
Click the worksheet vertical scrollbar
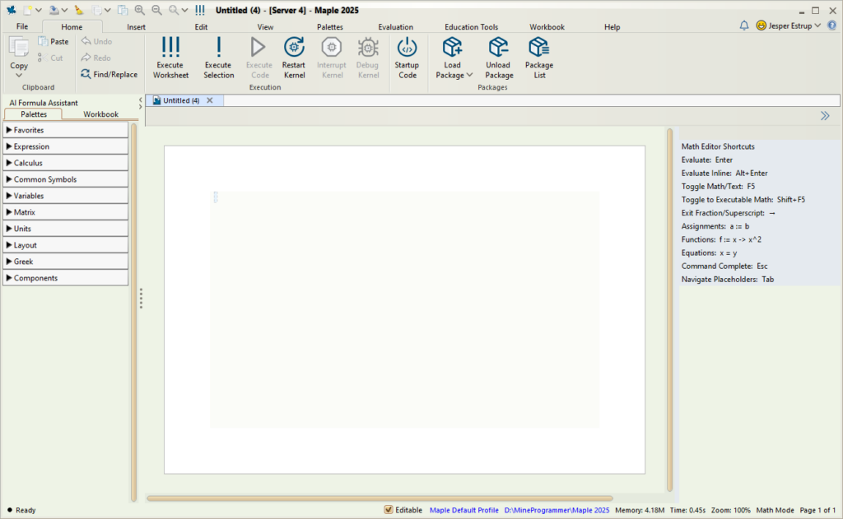point(669,310)
